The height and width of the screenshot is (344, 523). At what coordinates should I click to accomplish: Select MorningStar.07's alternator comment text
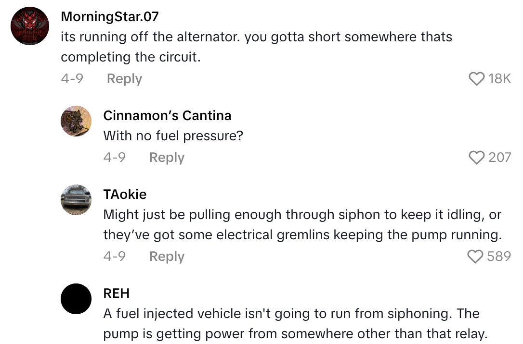tap(256, 47)
